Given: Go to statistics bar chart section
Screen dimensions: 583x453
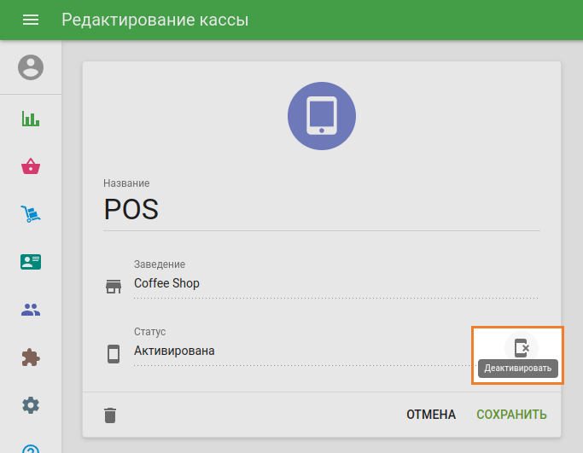Looking at the screenshot, I should point(31,119).
